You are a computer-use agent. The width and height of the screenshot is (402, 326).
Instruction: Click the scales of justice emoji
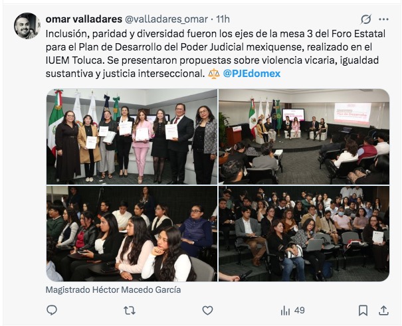214,74
